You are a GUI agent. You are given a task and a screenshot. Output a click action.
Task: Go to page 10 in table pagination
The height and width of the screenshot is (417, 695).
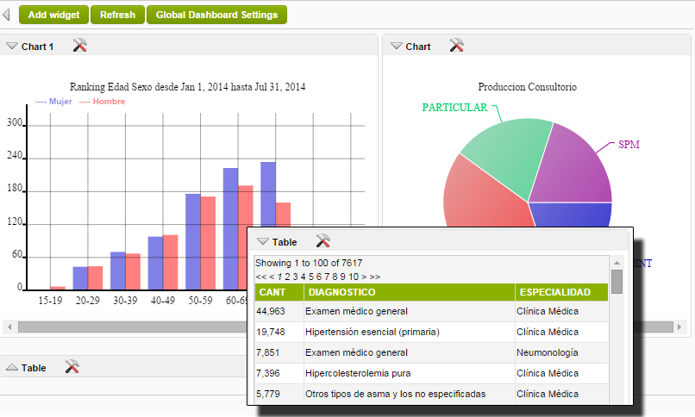coord(354,277)
